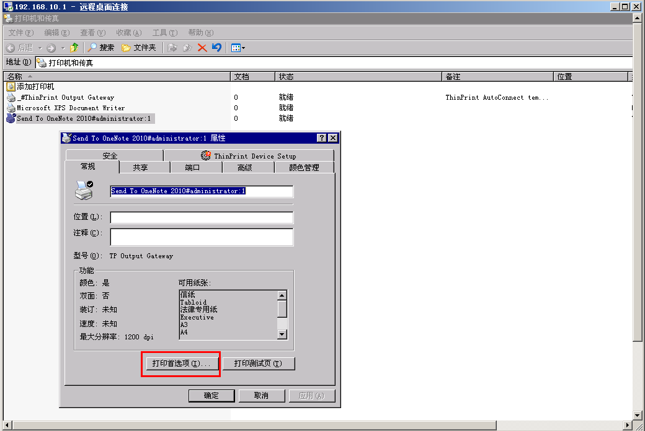Image resolution: width=645 pixels, height=431 pixels.
Task: Select 法律专用纸 in paper list
Action: [x=198, y=310]
